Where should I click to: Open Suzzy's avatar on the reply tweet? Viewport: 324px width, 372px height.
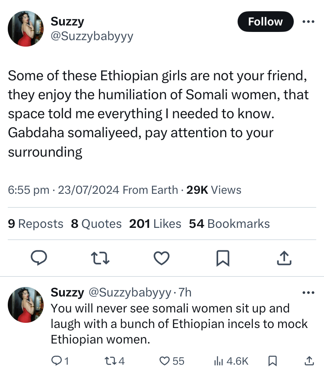coord(26,305)
